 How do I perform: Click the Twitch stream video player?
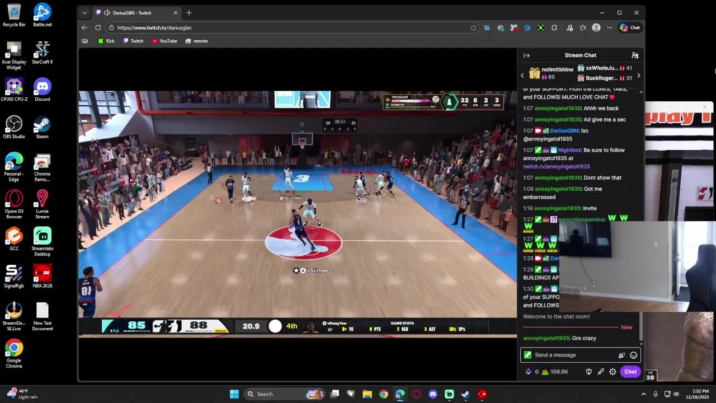click(298, 214)
